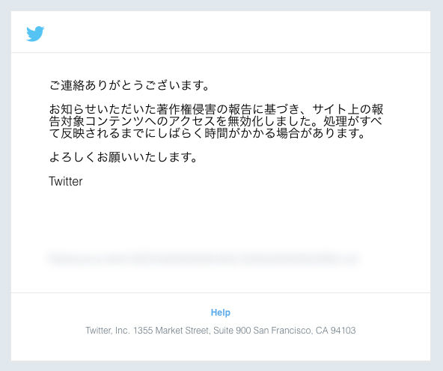Click the greeting line ご連絡ありがとうございます

click(x=129, y=85)
